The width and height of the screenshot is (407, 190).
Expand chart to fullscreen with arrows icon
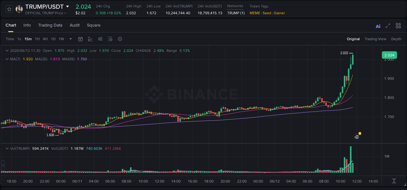tap(388, 26)
